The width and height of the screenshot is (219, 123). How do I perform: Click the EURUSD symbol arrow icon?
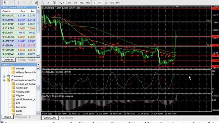click(3, 37)
